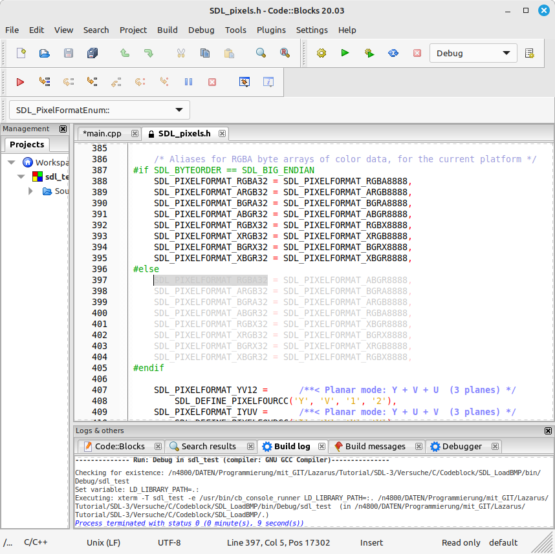
Task: Close the Management panel
Action: (63, 129)
